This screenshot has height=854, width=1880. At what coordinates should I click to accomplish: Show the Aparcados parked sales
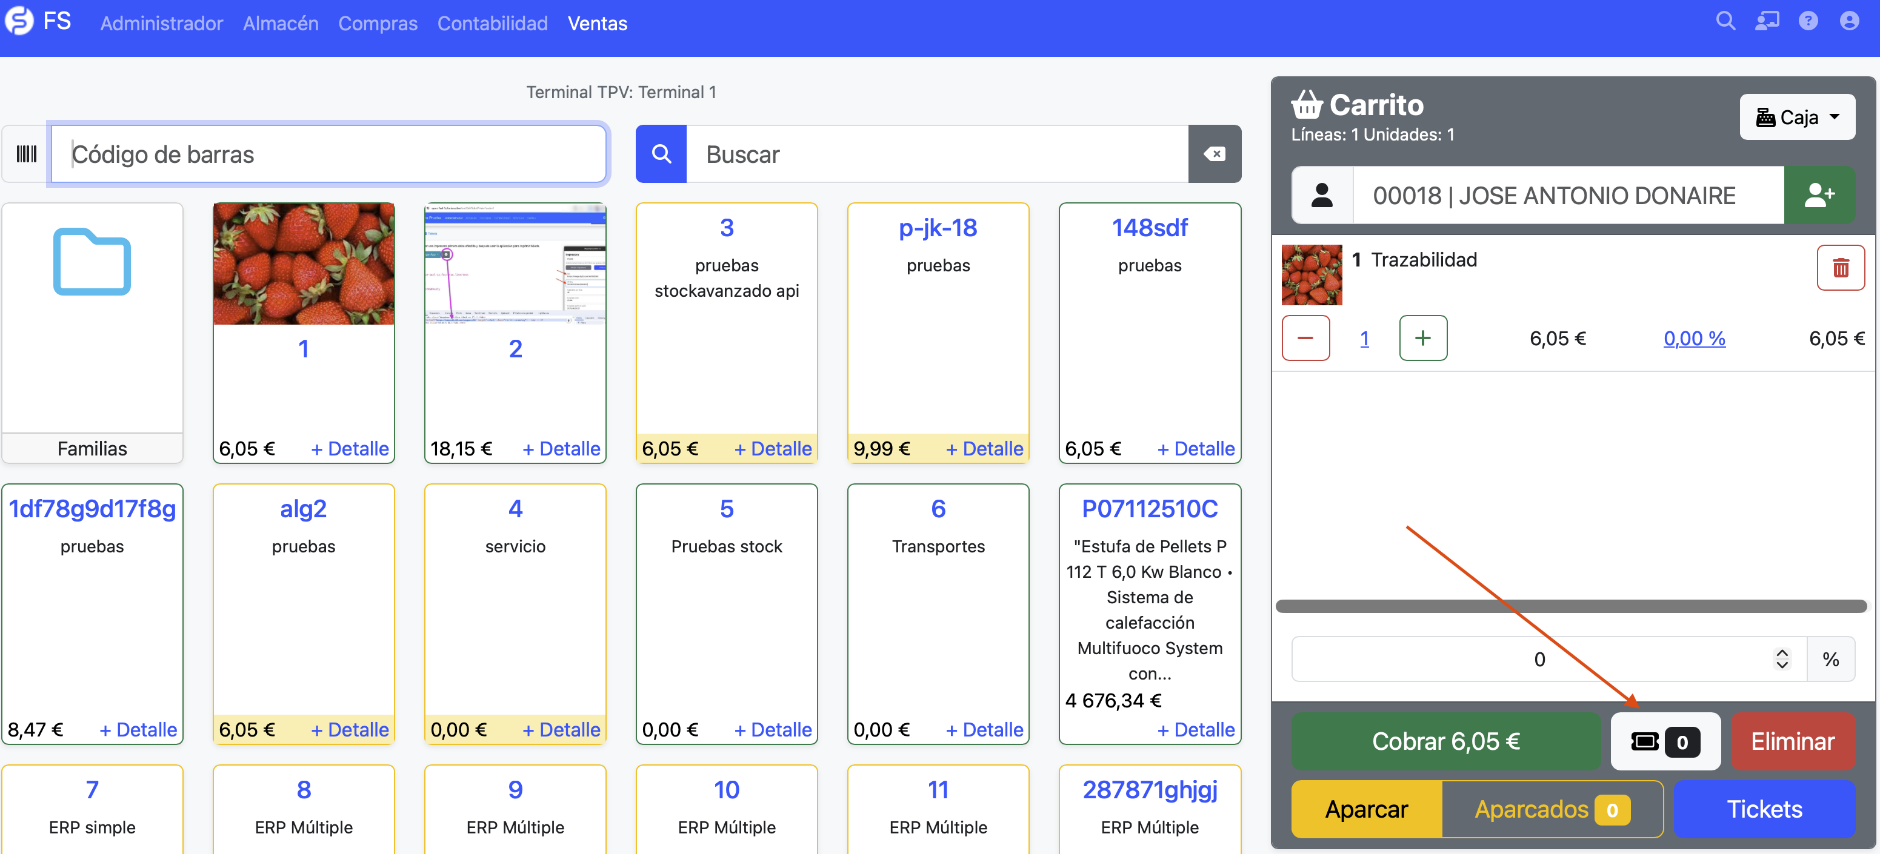tap(1552, 810)
